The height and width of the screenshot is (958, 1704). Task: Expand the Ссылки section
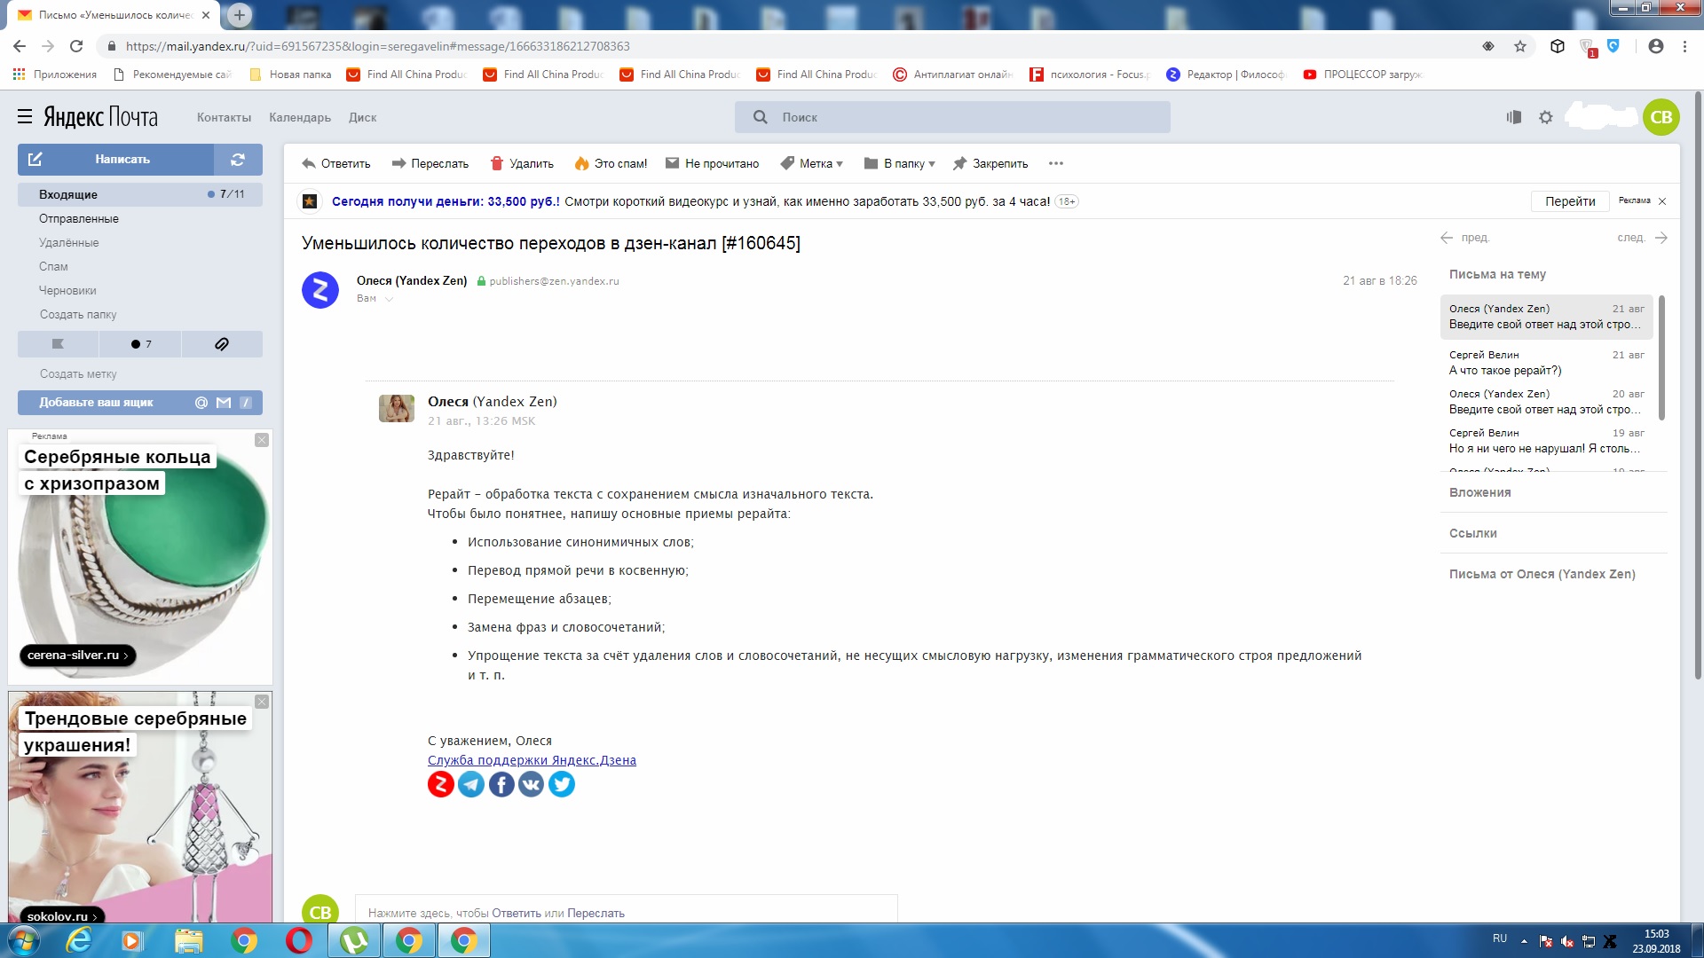click(x=1473, y=533)
